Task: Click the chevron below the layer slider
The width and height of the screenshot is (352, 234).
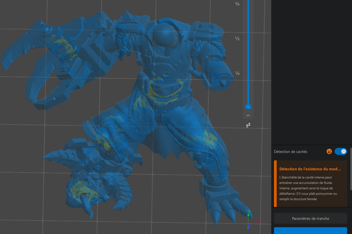Action: pyautogui.click(x=248, y=115)
